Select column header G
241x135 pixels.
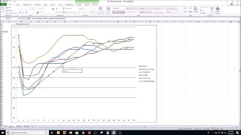click(x=65, y=22)
